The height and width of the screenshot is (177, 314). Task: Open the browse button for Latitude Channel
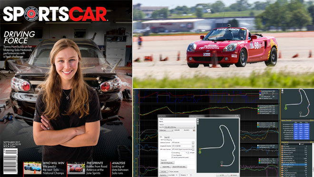[193, 143]
